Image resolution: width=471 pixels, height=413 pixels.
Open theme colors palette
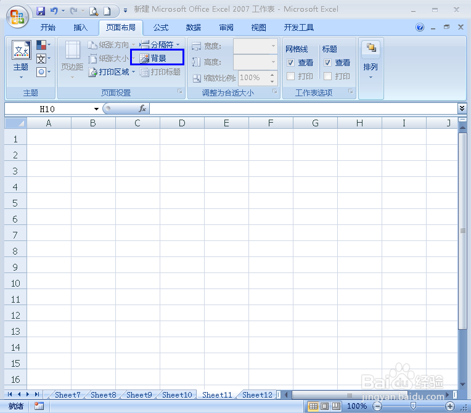(x=43, y=45)
